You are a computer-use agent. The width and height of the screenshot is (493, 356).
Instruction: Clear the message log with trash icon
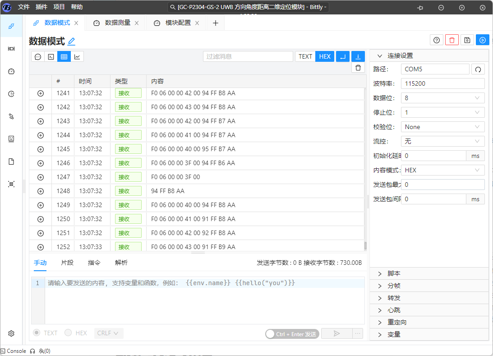pos(358,68)
